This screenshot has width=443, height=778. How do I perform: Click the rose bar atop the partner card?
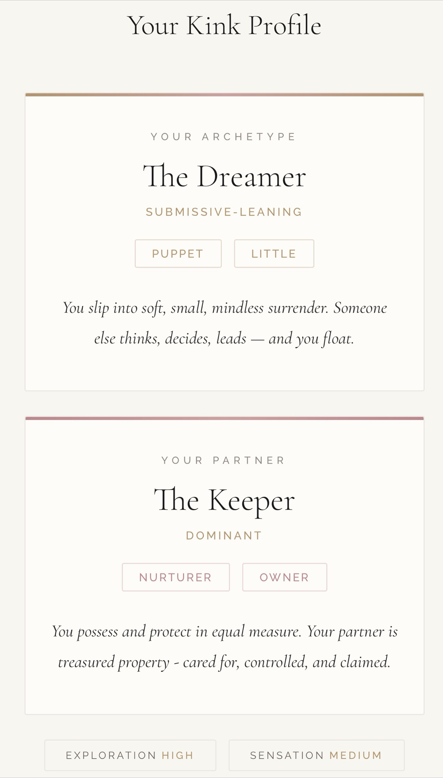[x=224, y=419]
